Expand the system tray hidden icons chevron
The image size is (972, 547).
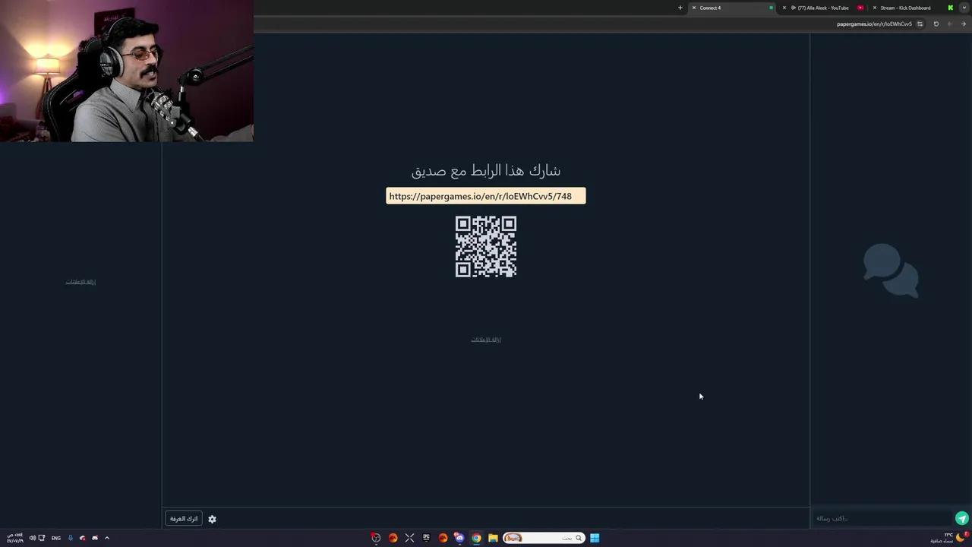point(107,538)
